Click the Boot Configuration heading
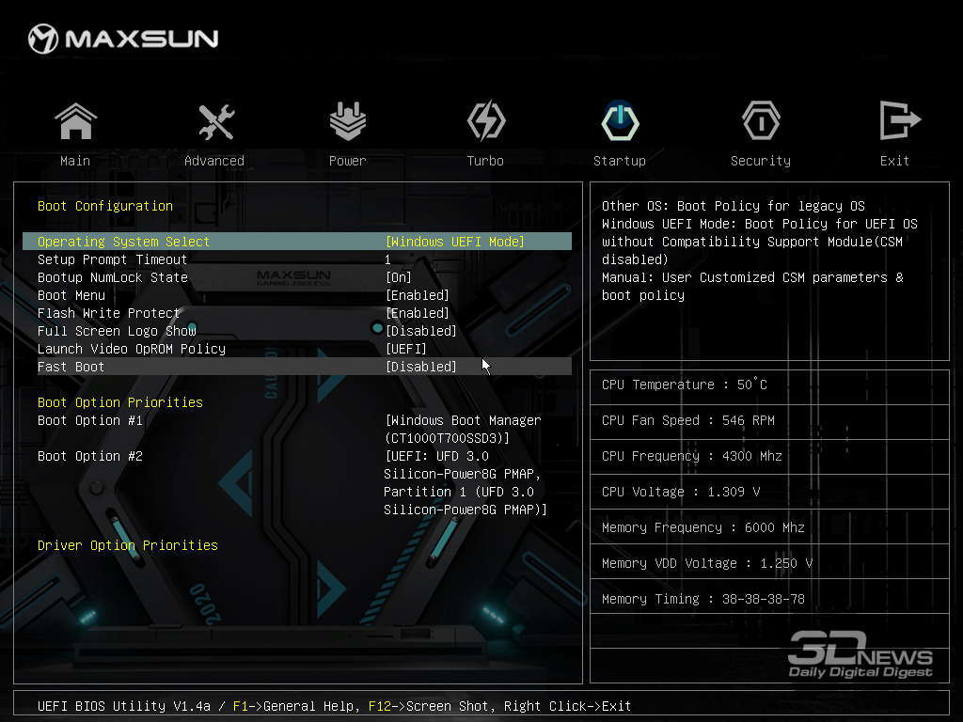This screenshot has height=722, width=963. point(105,206)
